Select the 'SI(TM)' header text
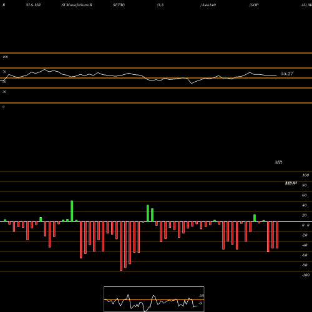The image size is (312, 312). pos(119,5)
